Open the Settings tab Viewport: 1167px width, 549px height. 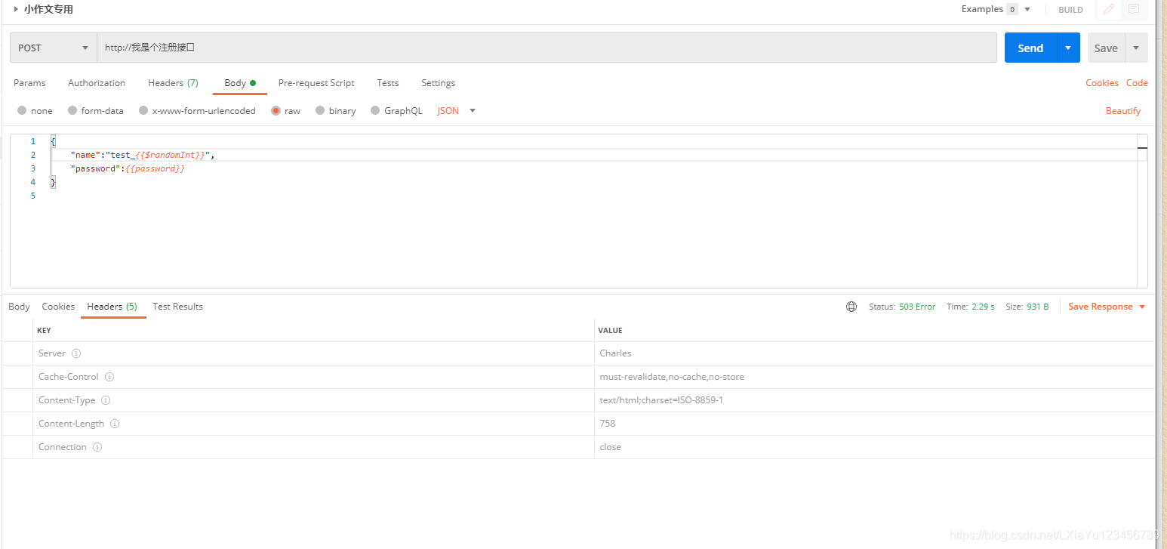pyautogui.click(x=438, y=83)
